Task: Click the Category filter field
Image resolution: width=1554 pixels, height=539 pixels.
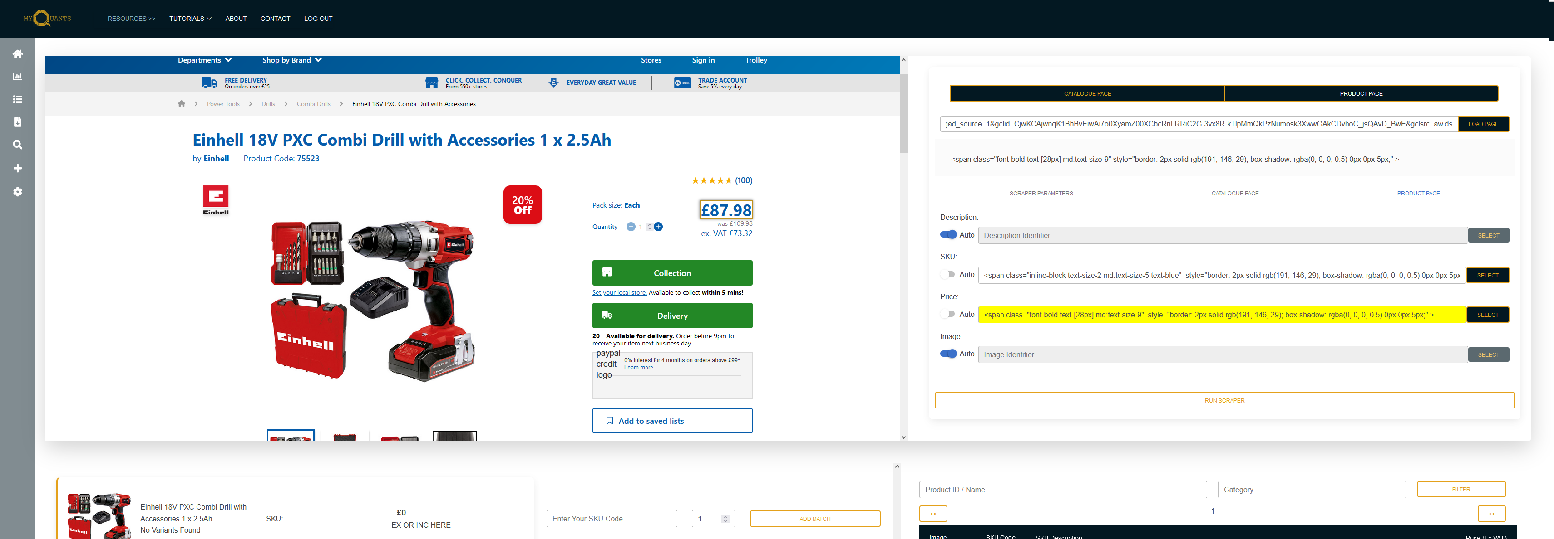Action: (x=1312, y=490)
